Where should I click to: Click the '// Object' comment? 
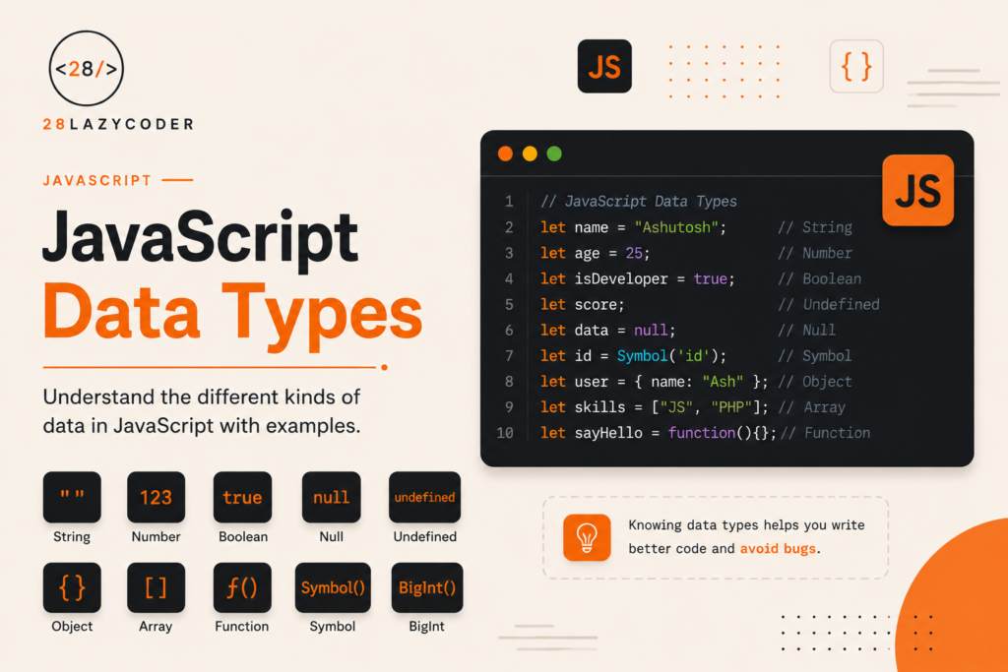click(814, 382)
